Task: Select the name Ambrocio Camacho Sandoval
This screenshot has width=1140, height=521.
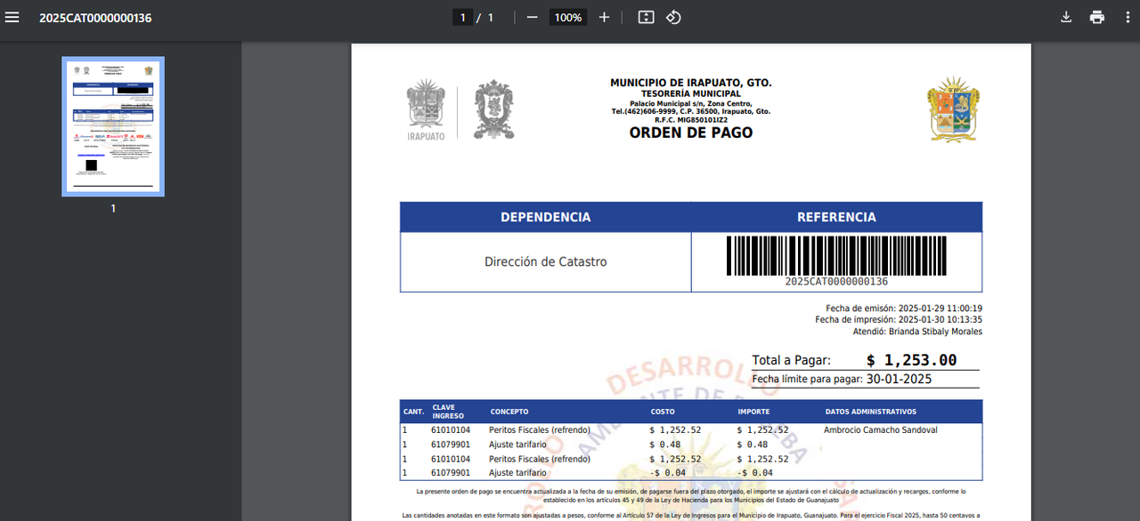Action: point(880,430)
